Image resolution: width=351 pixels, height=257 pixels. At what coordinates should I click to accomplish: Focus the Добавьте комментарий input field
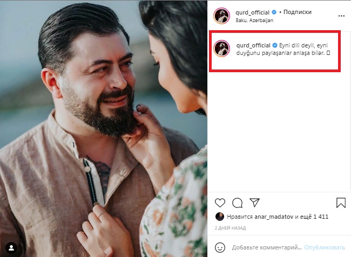click(x=267, y=247)
